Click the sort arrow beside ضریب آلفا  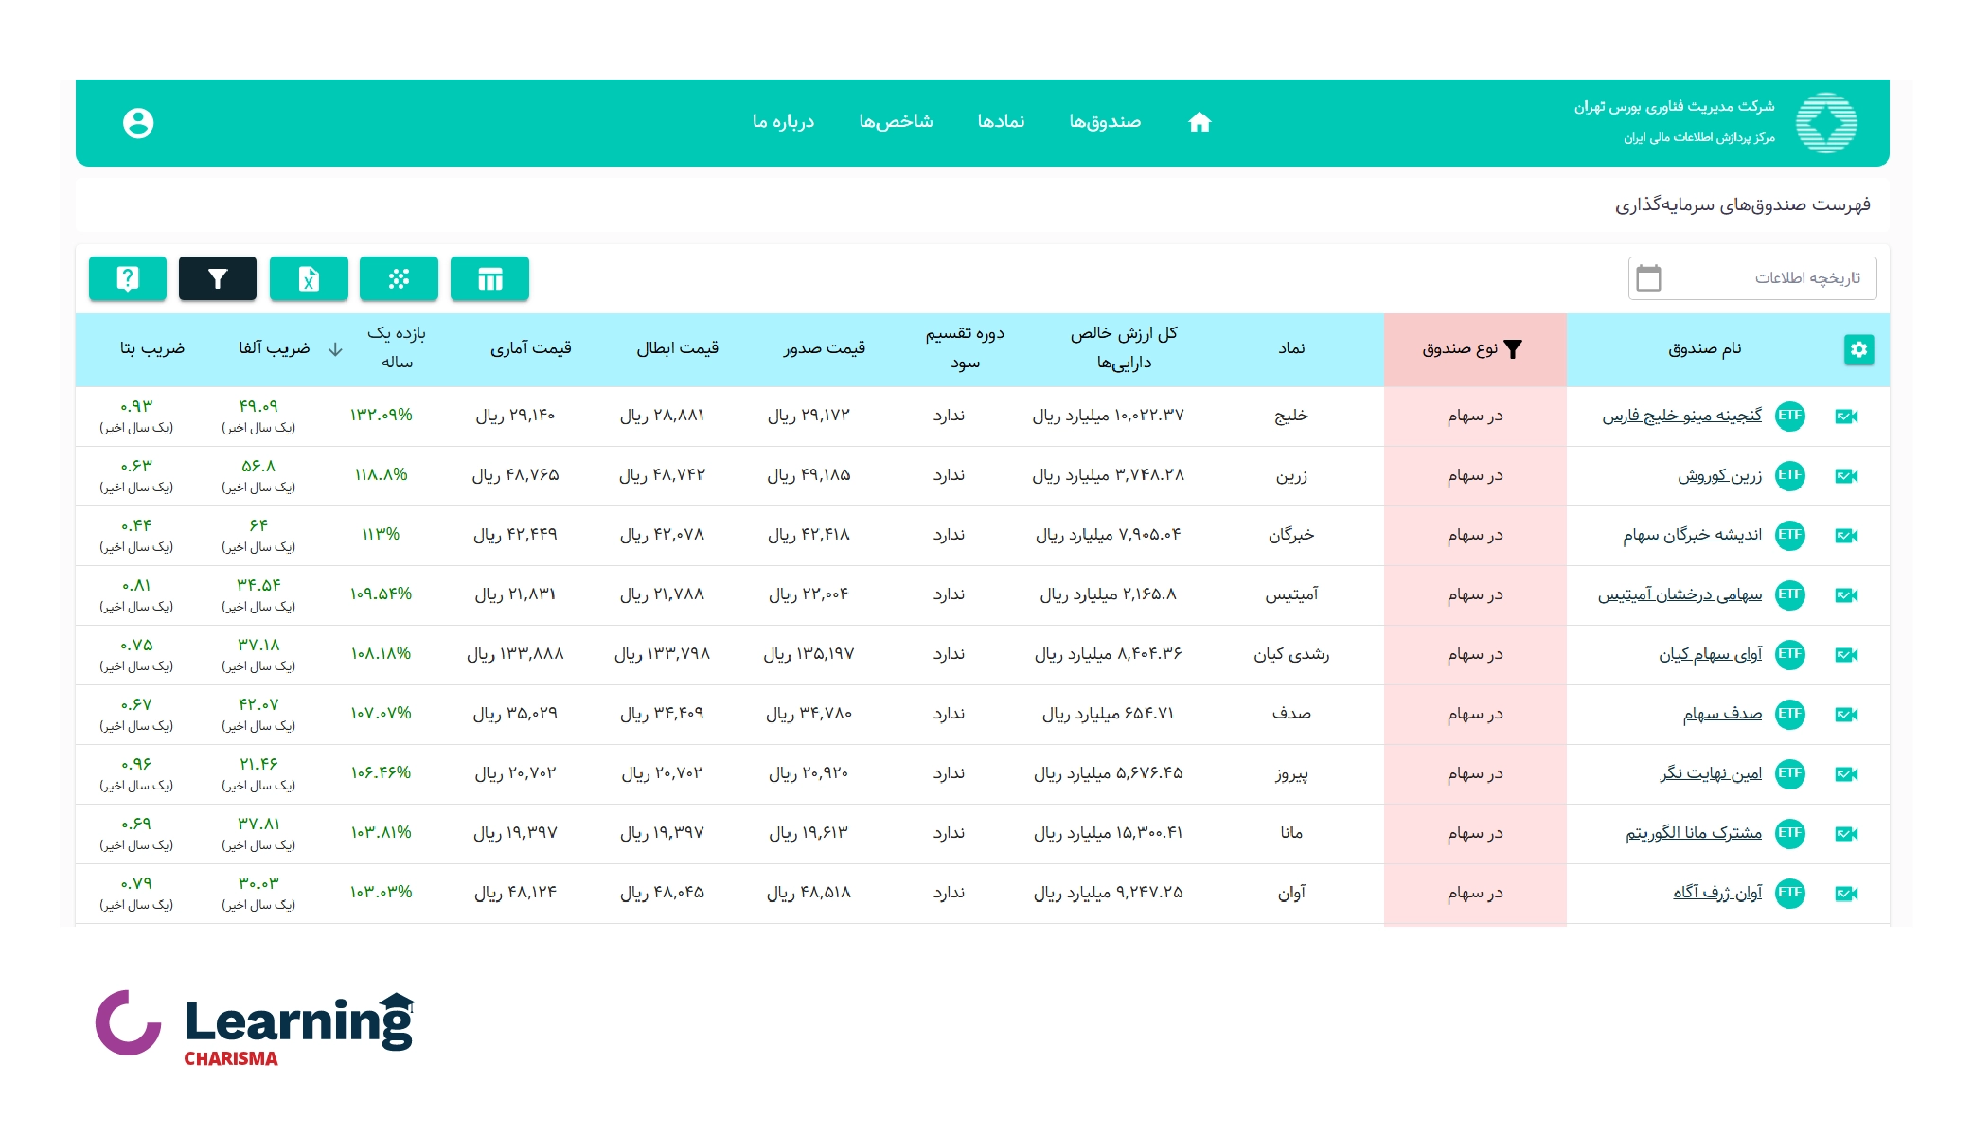[x=335, y=349]
